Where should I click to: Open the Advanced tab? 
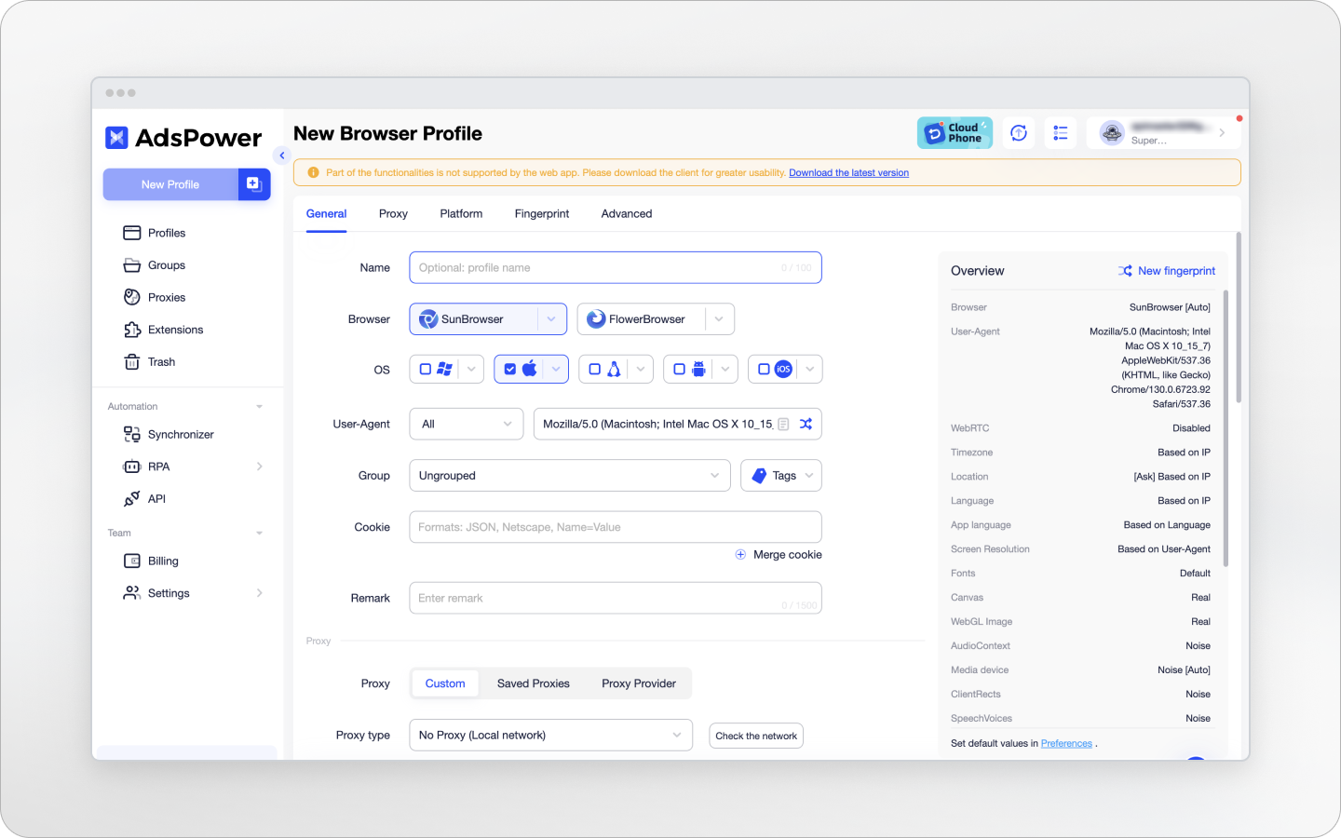pyautogui.click(x=626, y=213)
